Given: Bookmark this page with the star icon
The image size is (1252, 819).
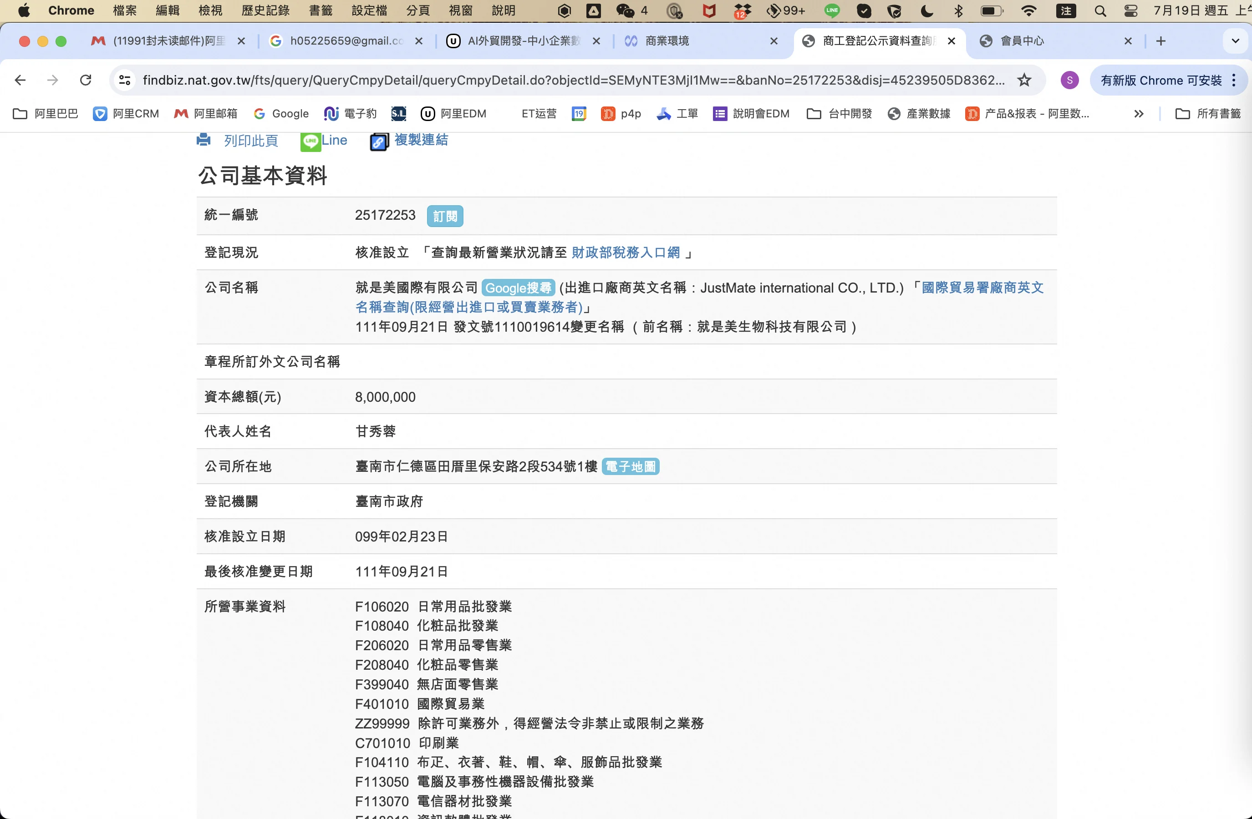Looking at the screenshot, I should tap(1024, 81).
